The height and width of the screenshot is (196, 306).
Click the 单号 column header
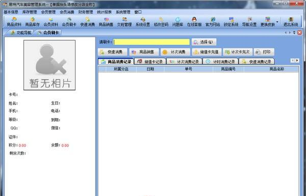pyautogui.click(x=189, y=69)
